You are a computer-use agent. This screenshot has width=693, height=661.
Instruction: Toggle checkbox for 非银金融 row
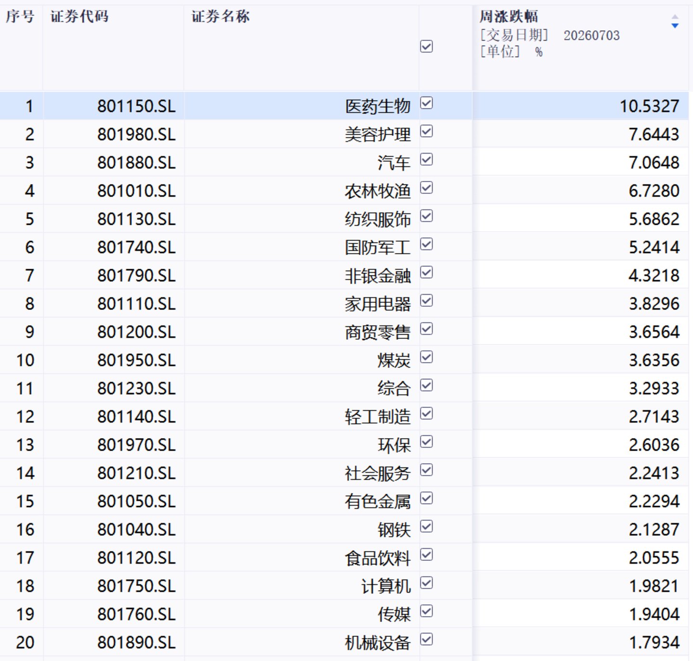click(x=426, y=272)
